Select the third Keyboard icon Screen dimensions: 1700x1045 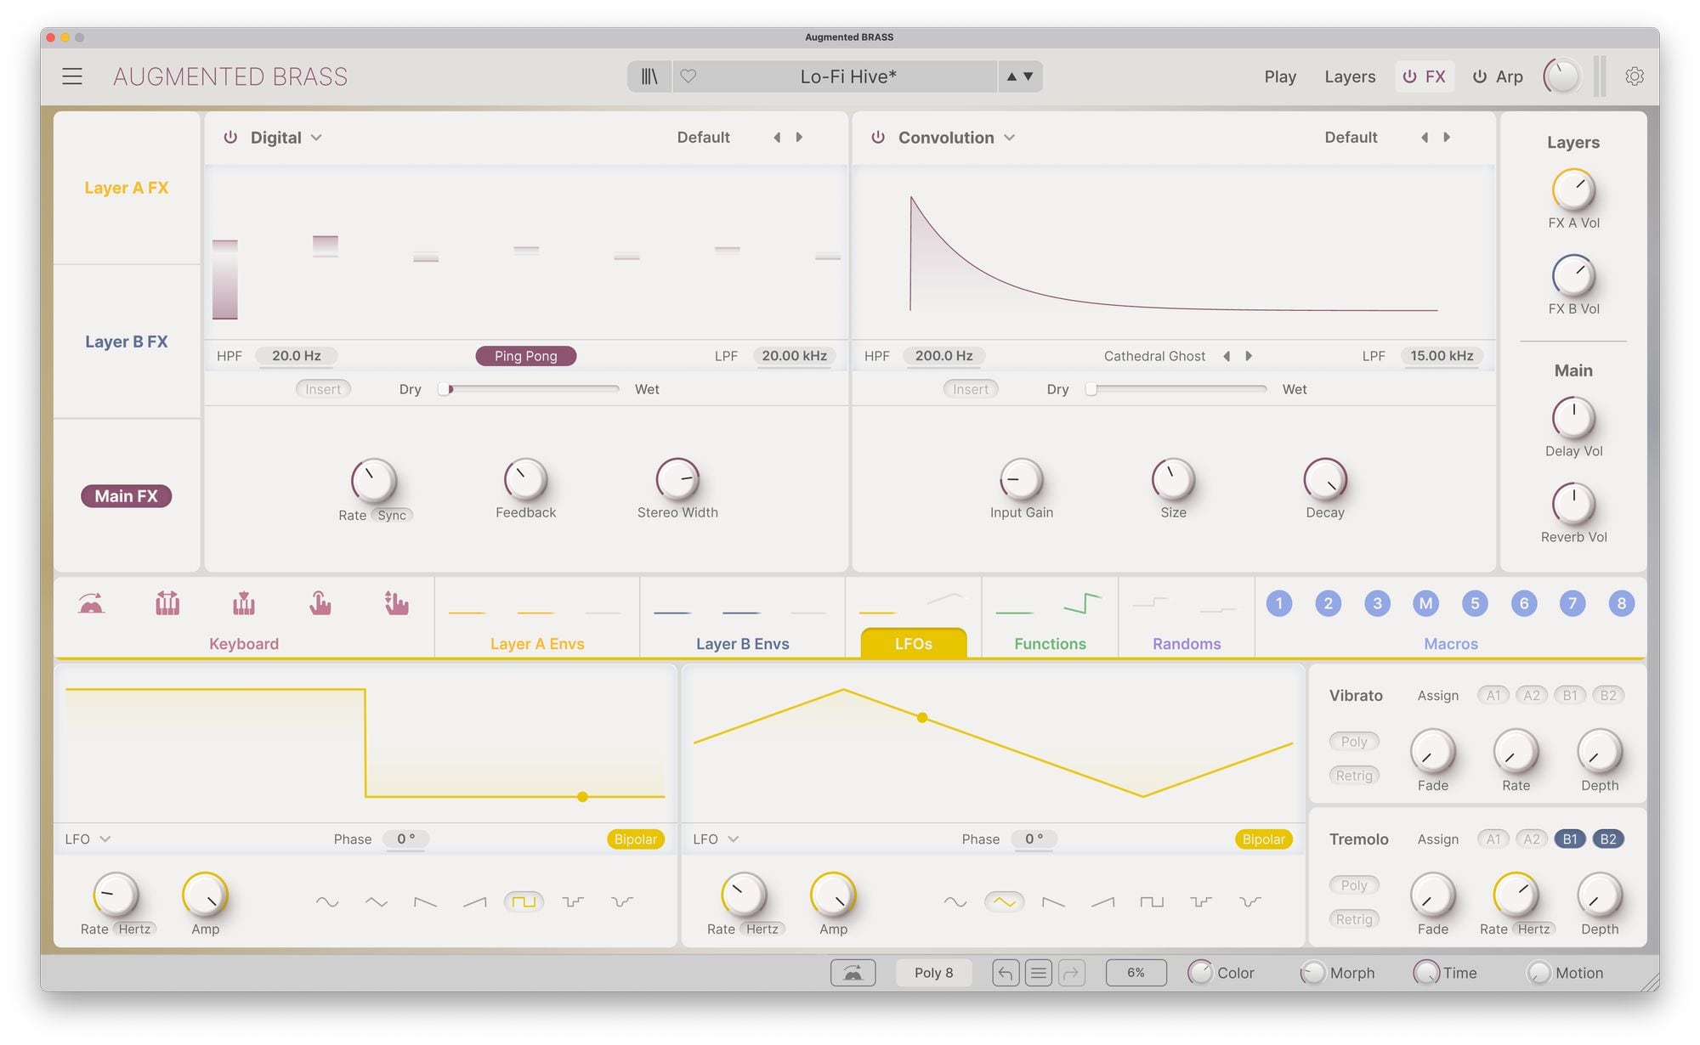pos(244,603)
